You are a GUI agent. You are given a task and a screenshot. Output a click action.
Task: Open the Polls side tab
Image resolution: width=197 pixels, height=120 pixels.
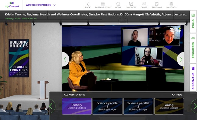193,22
